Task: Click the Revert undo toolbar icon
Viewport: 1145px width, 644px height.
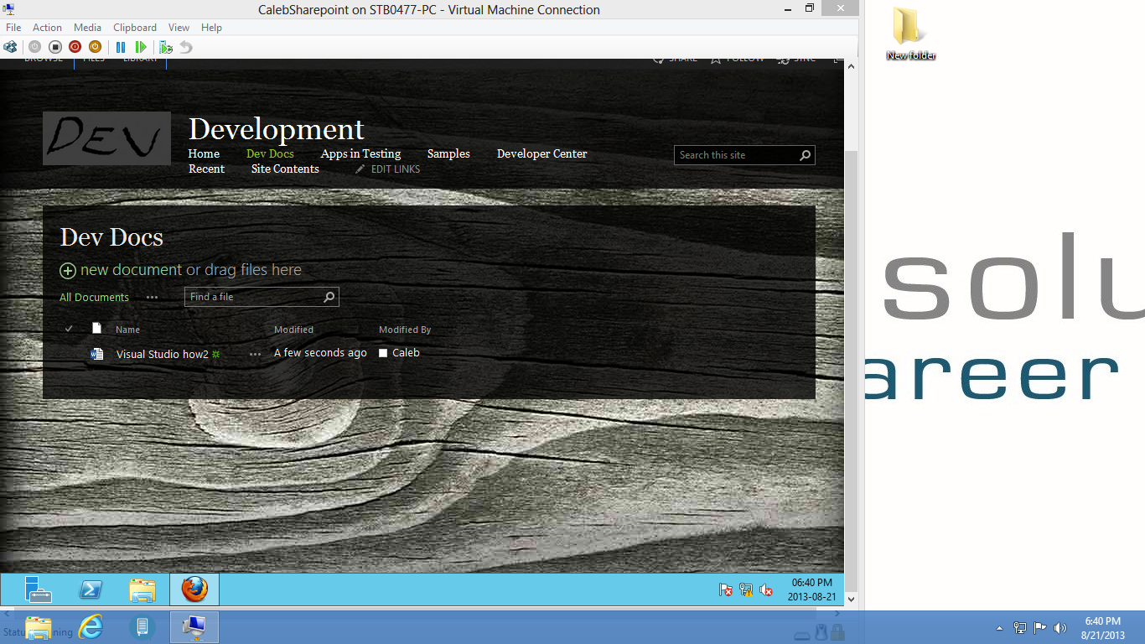Action: (x=186, y=47)
